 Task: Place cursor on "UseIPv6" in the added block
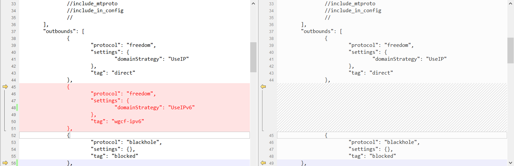click(180, 108)
